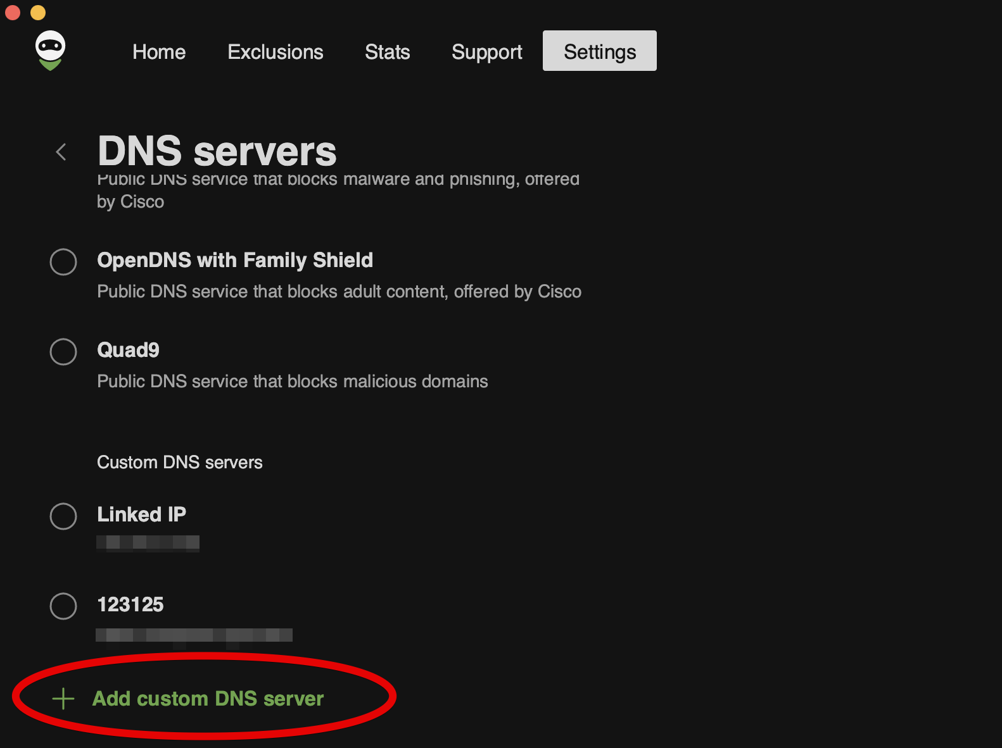Click 'Public DNS service that blocks malicious domains'
This screenshot has height=748, width=1002.
pos(293,382)
